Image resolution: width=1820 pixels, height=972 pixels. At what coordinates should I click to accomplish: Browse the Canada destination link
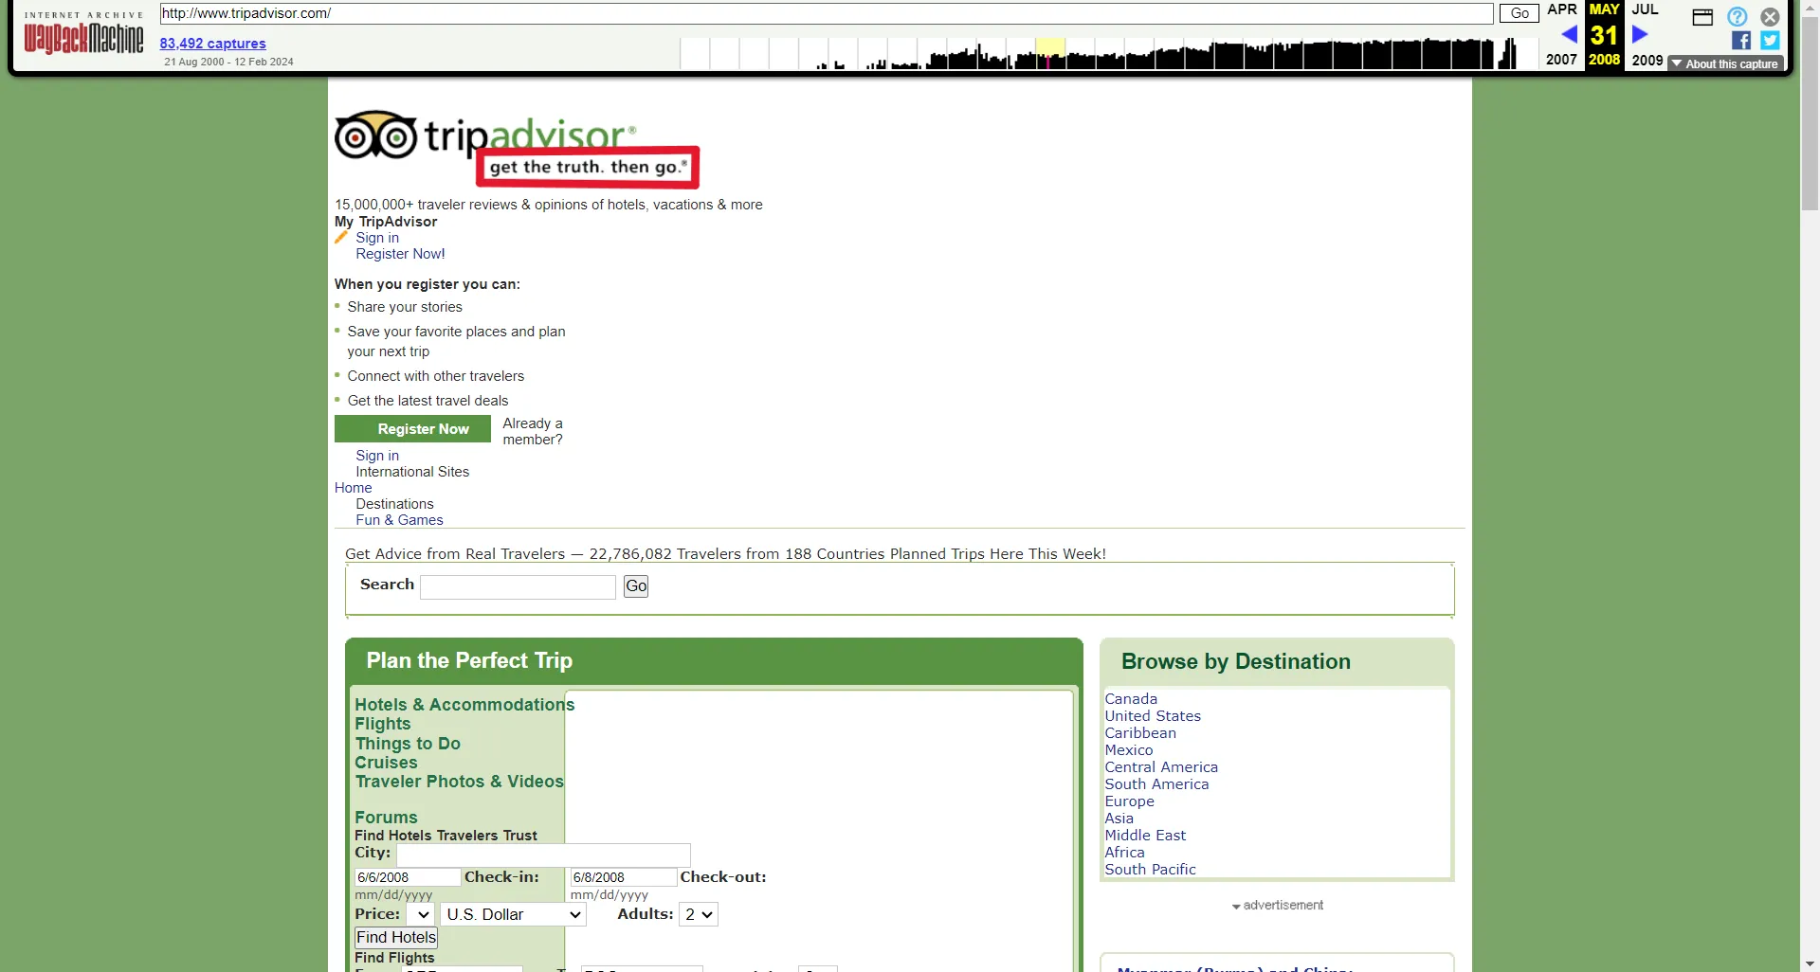(x=1131, y=699)
